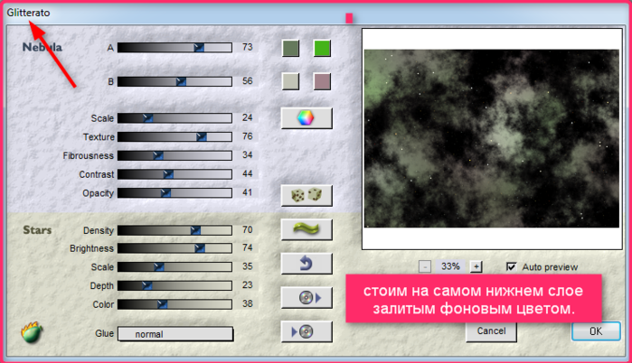Adjust the Contrast slider
The width and height of the screenshot is (632, 363).
click(x=175, y=174)
